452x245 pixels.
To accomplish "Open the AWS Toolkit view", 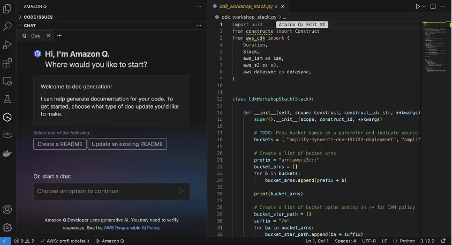I will tap(7, 134).
